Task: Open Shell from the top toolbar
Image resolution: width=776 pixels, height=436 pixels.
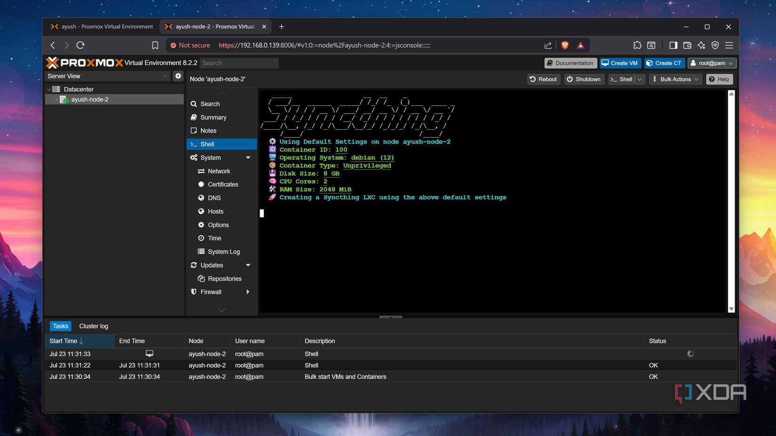Action: pos(622,79)
